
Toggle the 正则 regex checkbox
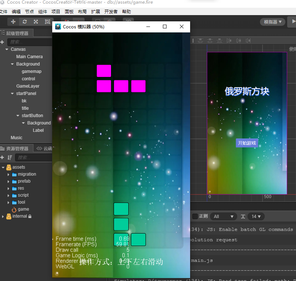pyautogui.click(x=195, y=216)
